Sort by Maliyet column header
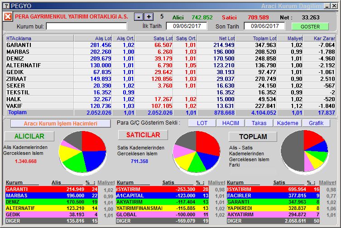 [x=290, y=38]
